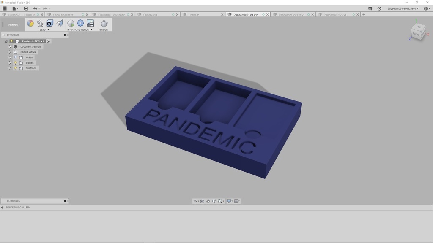
Task: Open the Job Status clock icon
Action: [x=379, y=8]
